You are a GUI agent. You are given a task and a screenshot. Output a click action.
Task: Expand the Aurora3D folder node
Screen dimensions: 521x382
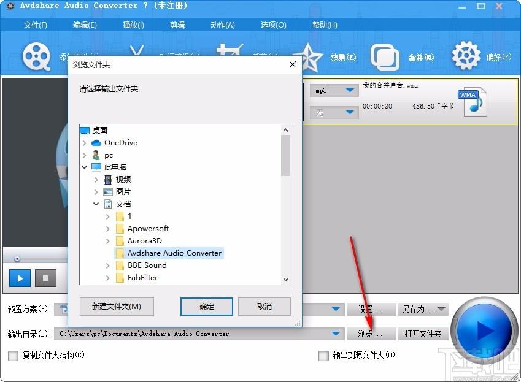coord(107,242)
